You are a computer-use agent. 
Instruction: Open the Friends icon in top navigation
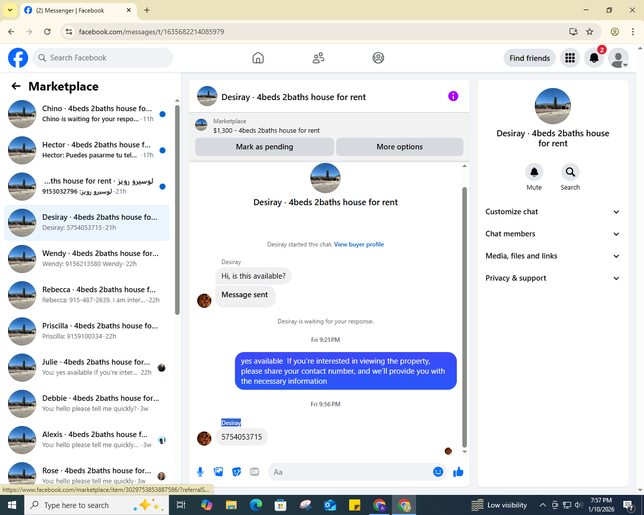click(318, 58)
